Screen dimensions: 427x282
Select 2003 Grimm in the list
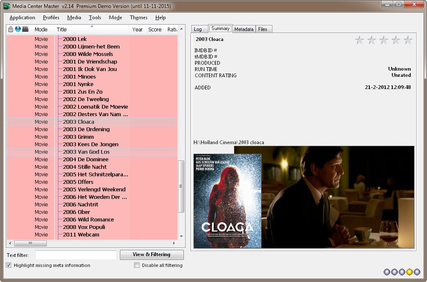tap(92, 137)
